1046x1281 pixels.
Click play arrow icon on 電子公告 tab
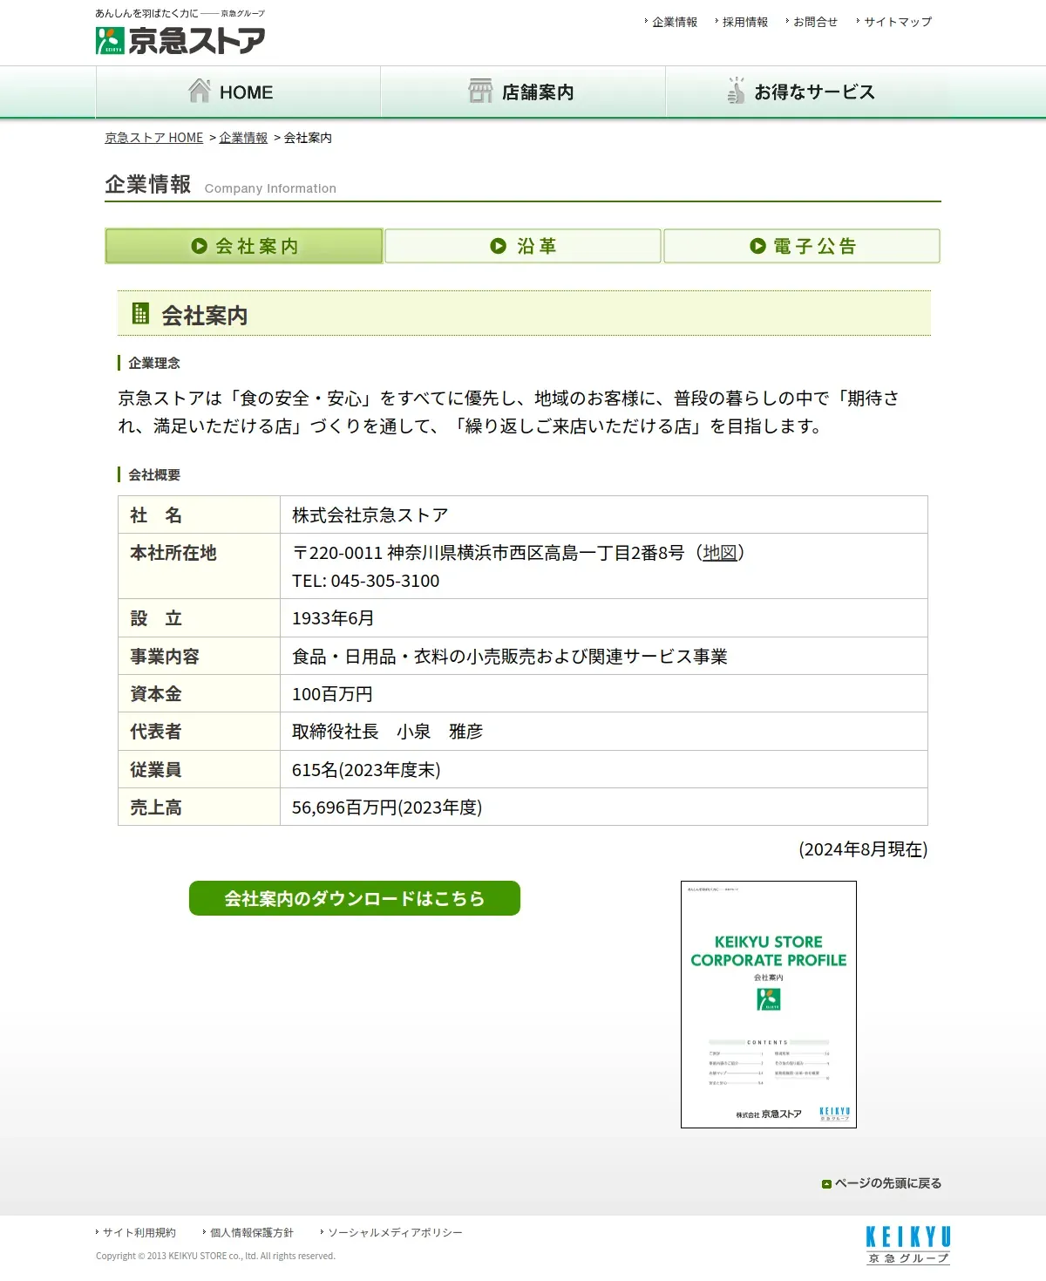[758, 246]
